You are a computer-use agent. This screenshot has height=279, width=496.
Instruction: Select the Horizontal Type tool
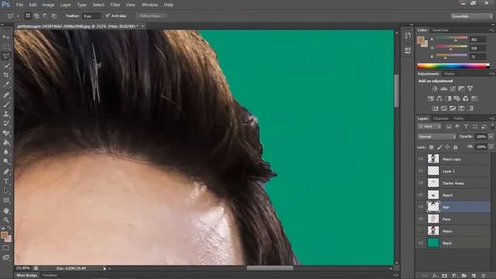click(x=6, y=181)
